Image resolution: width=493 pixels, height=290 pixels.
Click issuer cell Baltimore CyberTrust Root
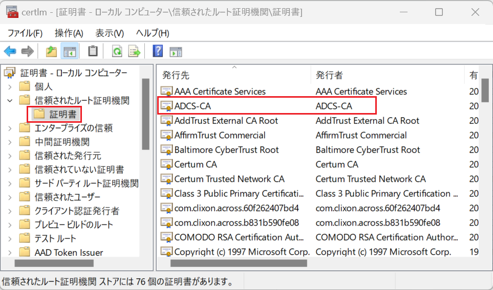(368, 150)
